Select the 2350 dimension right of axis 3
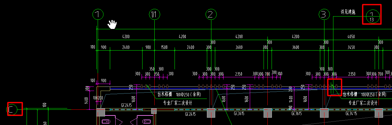The width and height of the screenshot is (392, 125). (x=351, y=74)
